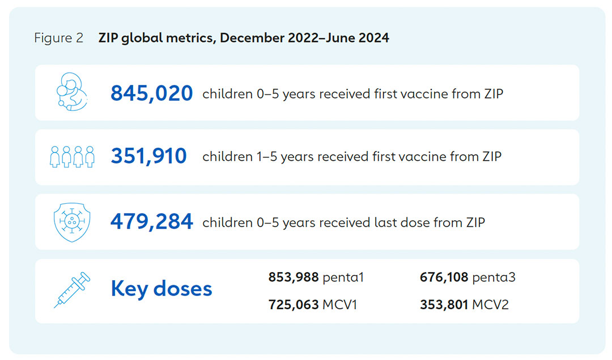Select the 479,284 figure
This screenshot has width=612, height=360.
tap(152, 222)
